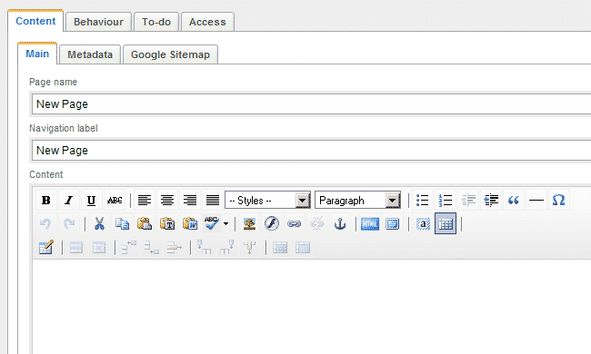Switch to the Content tab

(x=35, y=21)
